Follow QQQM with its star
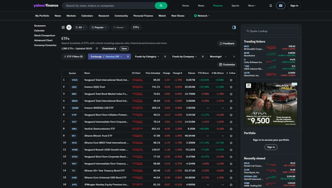The height and width of the screenshot is (188, 332). [231, 108]
